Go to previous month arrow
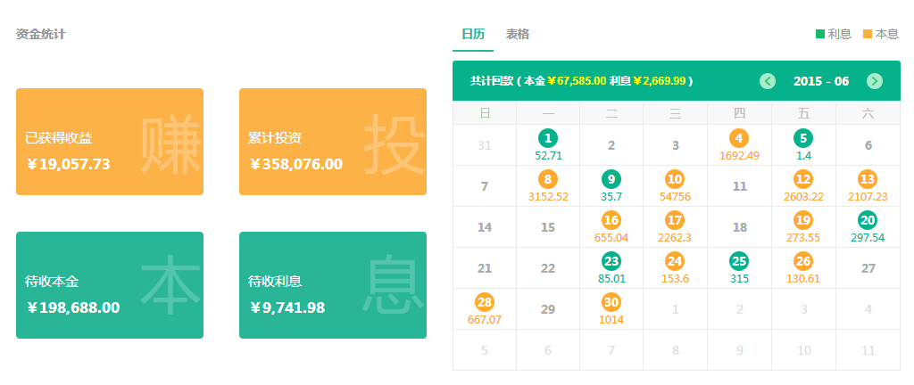This screenshot has width=914, height=385. pyautogui.click(x=768, y=81)
